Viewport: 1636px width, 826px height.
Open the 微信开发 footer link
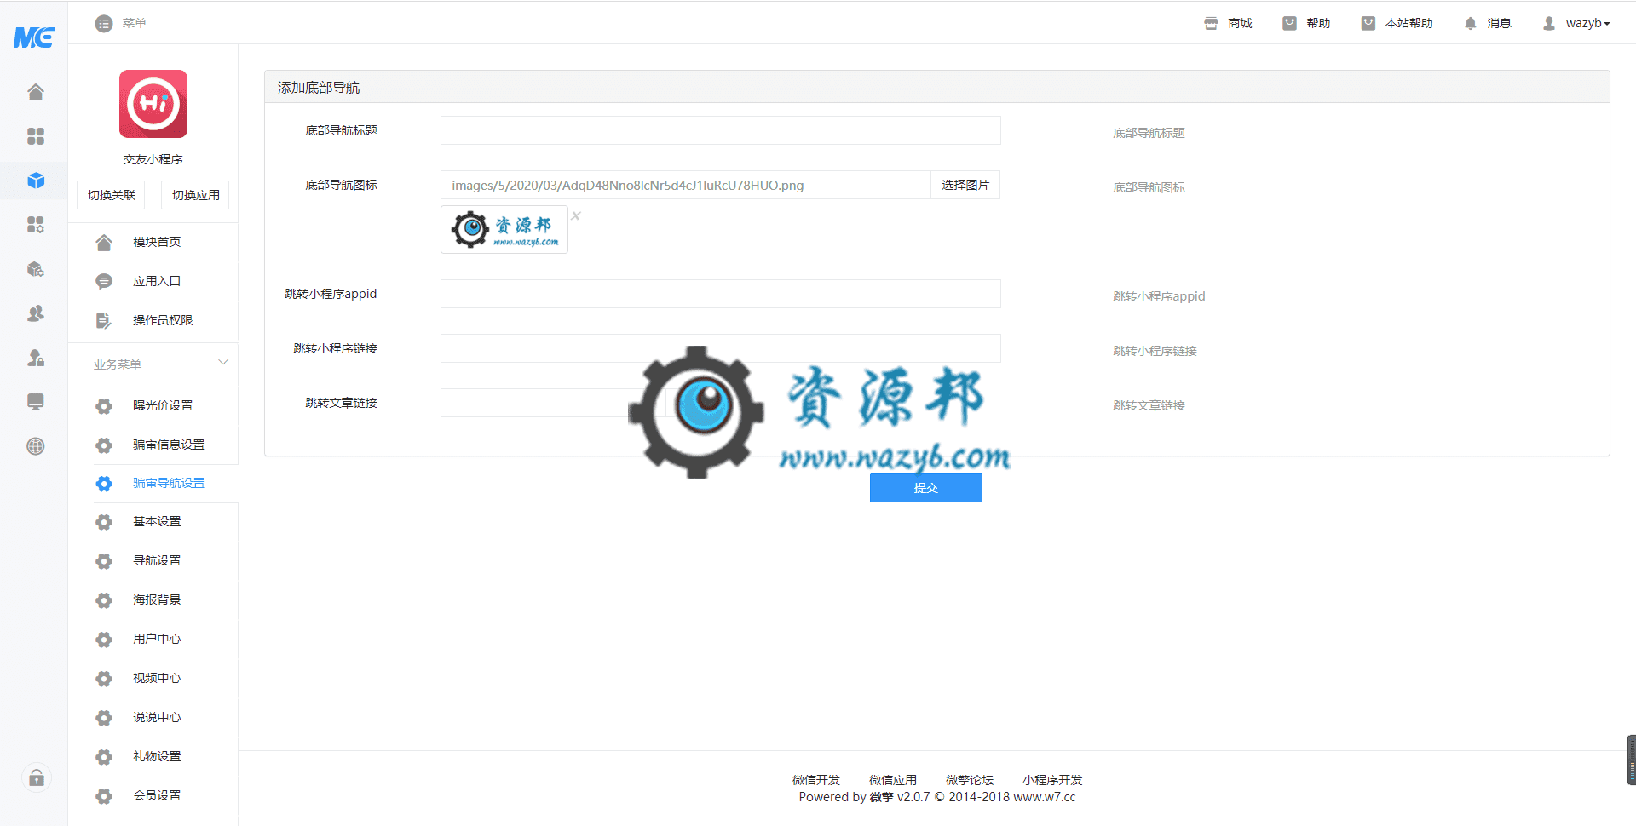click(816, 780)
